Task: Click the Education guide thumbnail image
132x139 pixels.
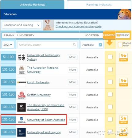Action: pos(48,25)
